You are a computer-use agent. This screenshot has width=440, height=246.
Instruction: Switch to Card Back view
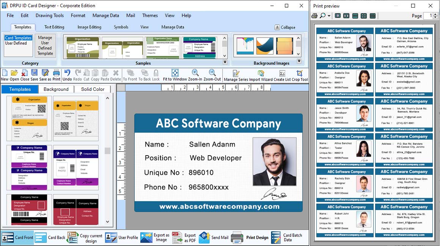50,237
